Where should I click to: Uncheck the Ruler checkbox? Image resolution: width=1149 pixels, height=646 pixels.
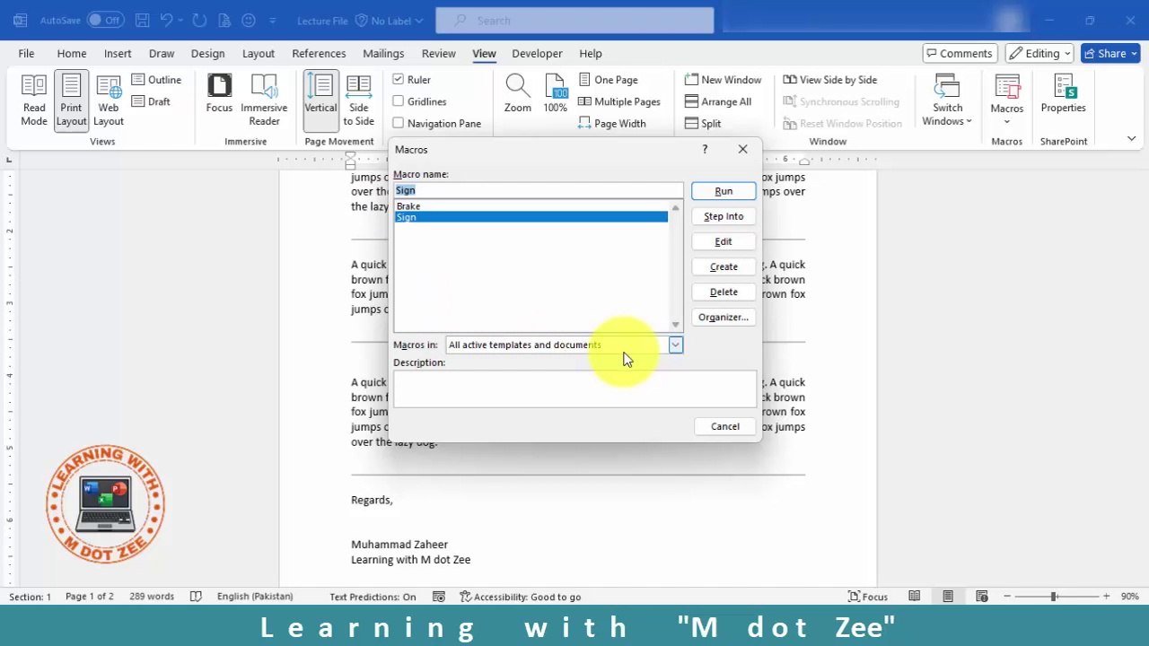coord(398,80)
